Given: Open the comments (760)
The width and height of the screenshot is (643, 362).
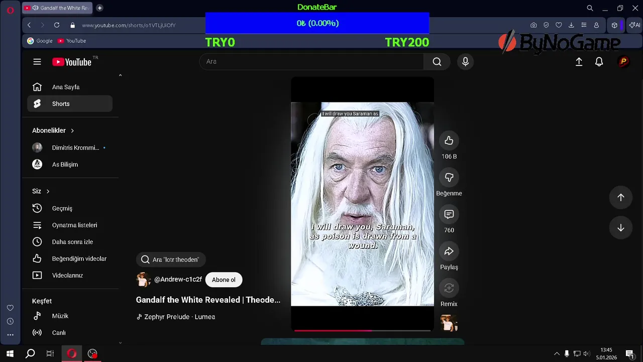Looking at the screenshot, I should 449,214.
